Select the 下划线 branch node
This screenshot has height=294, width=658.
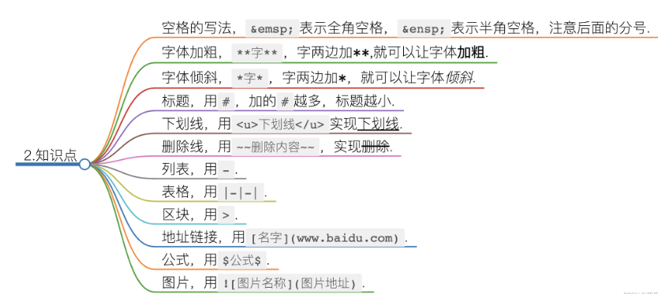[x=282, y=125]
